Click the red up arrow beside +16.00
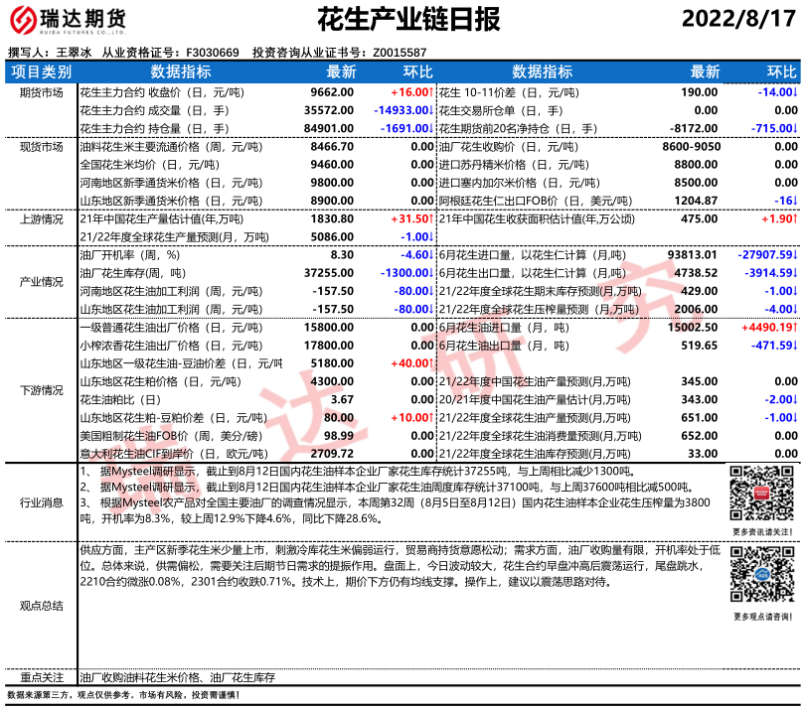The height and width of the screenshot is (710, 805). pyautogui.click(x=430, y=91)
